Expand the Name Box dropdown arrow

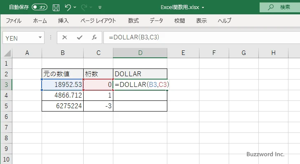40,37
